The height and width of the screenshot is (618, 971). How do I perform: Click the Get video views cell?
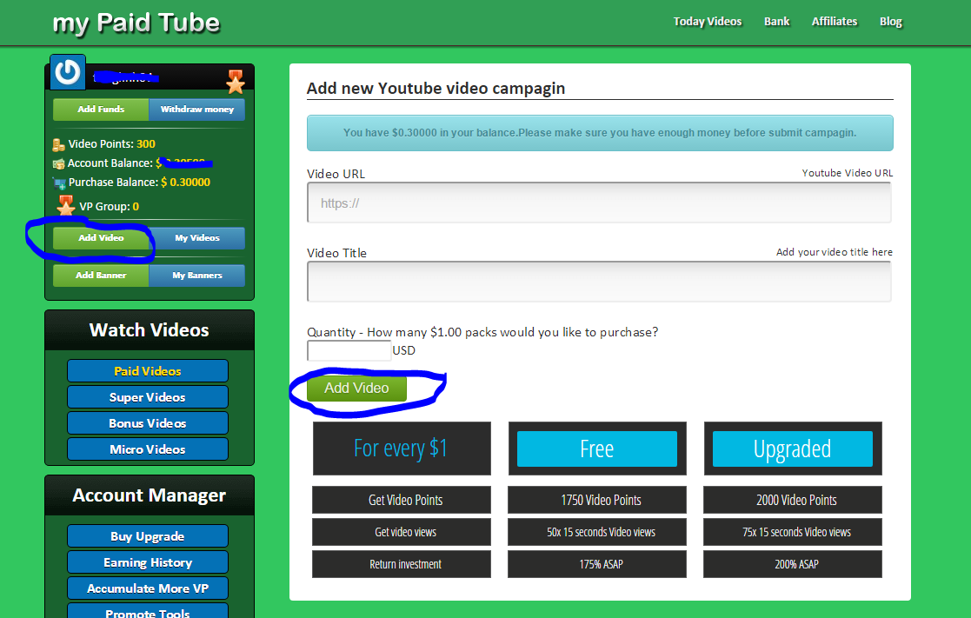402,532
